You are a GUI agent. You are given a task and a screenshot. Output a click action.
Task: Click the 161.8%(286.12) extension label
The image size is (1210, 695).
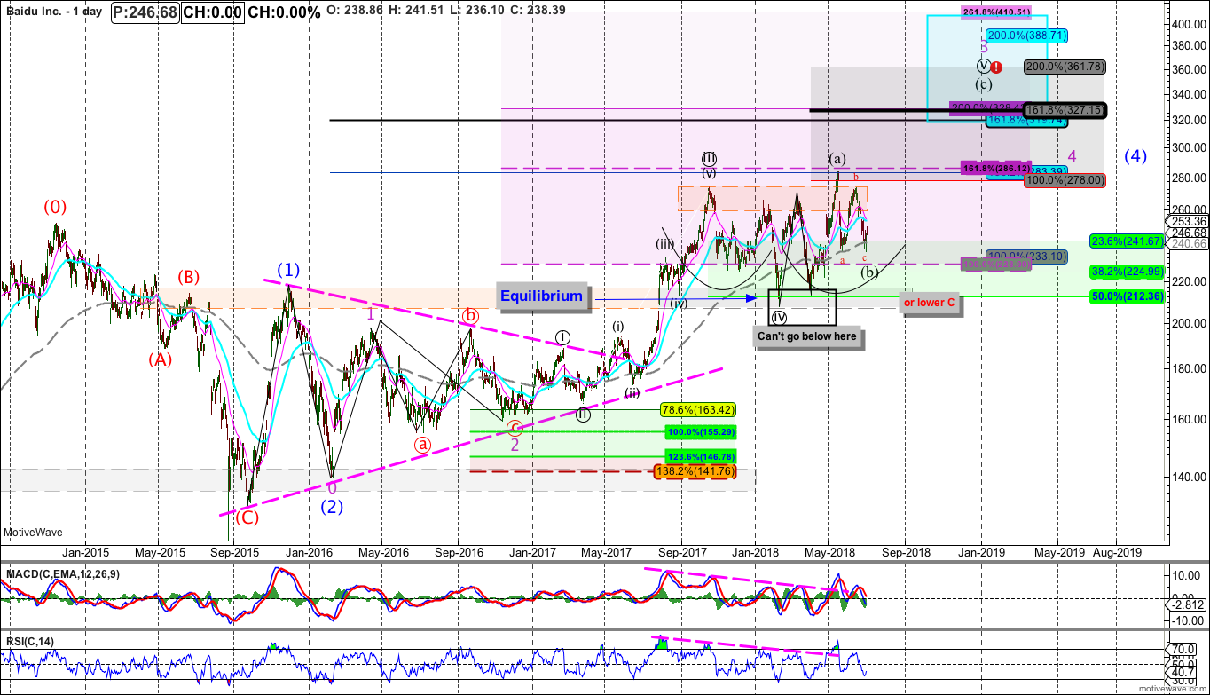pos(998,167)
